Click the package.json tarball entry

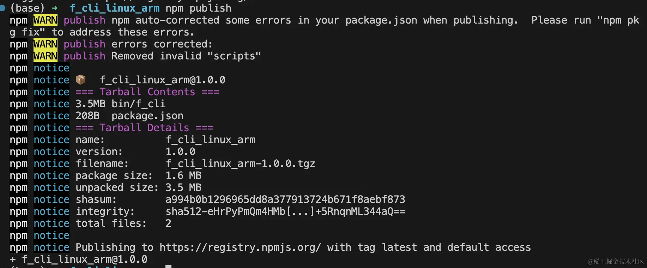[147, 116]
